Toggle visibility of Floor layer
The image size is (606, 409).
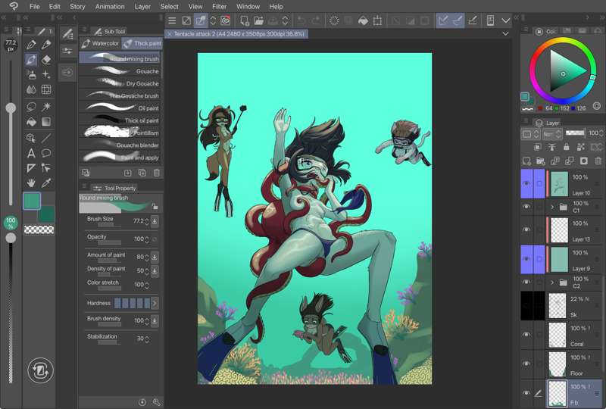[526, 364]
